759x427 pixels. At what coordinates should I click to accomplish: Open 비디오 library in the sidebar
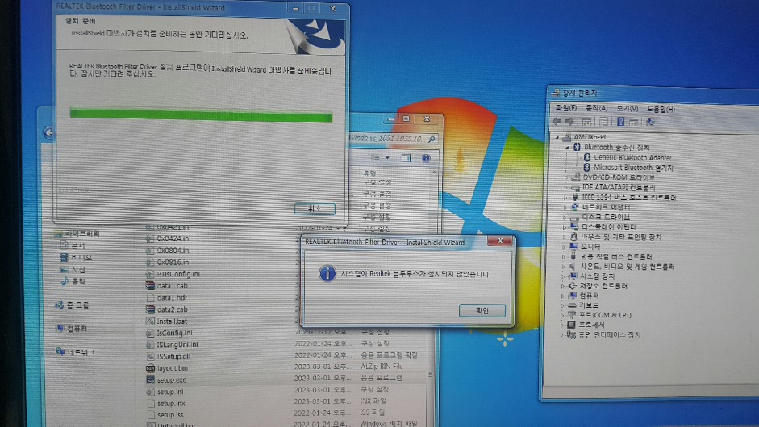[x=76, y=257]
